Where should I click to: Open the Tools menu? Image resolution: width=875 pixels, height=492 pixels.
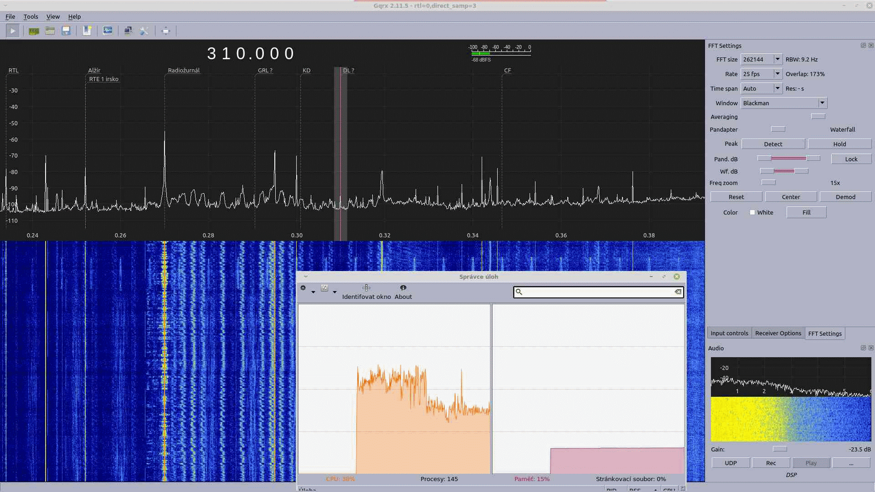[x=31, y=16]
